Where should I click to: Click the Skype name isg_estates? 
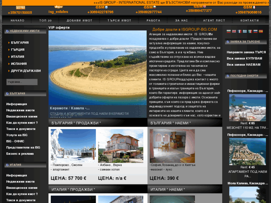click(58, 12)
